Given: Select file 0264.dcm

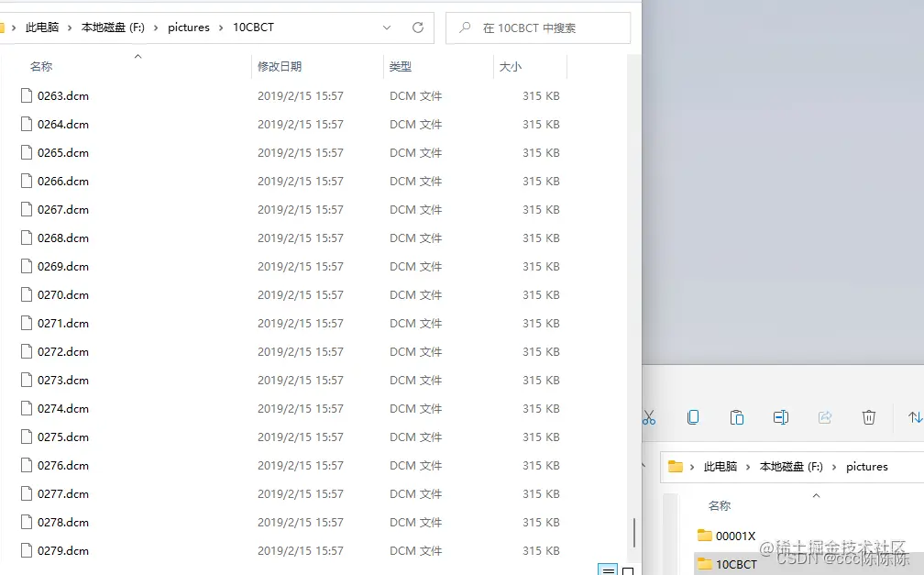Looking at the screenshot, I should [63, 124].
